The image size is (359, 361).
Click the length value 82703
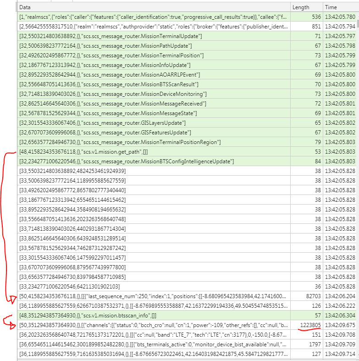point(314,296)
